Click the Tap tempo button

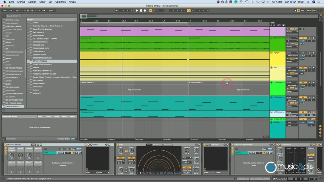coord(17,10)
